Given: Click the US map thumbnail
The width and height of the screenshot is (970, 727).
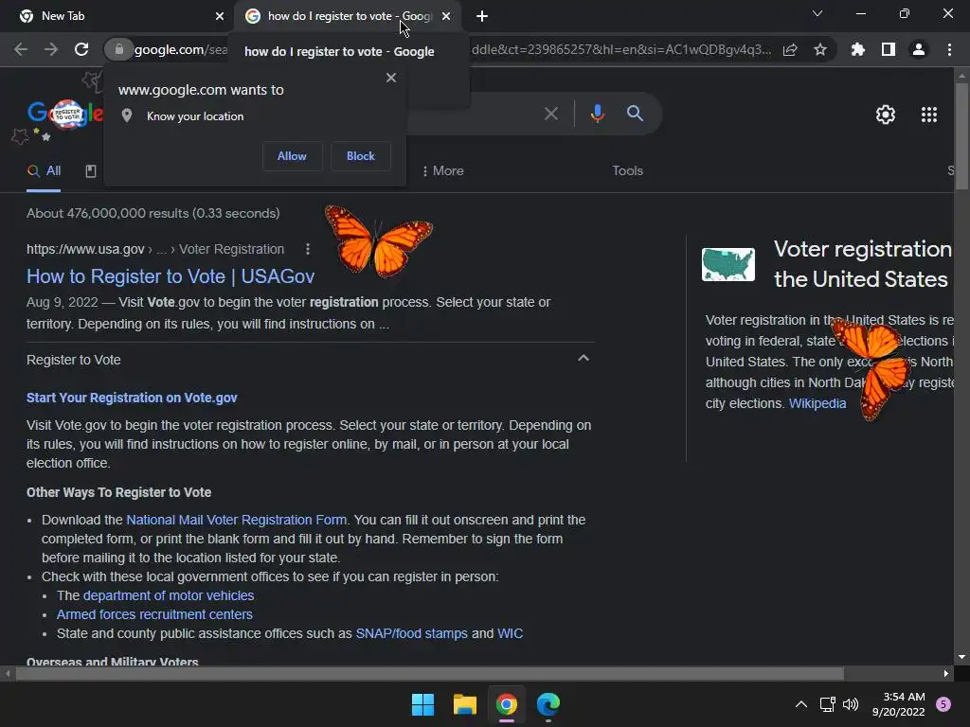Looking at the screenshot, I should [728, 265].
